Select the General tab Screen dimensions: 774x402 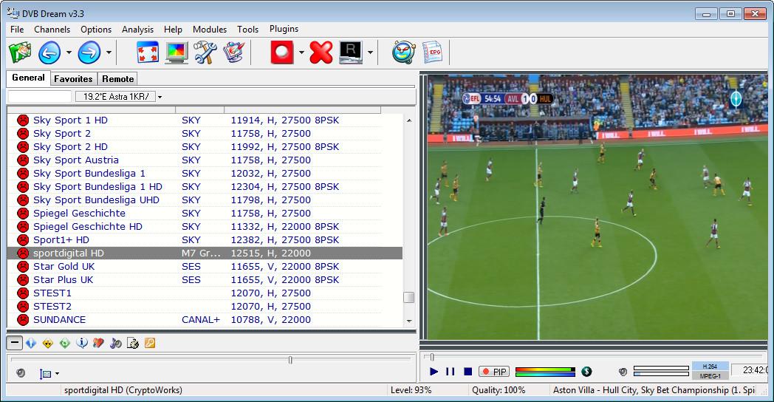(28, 78)
